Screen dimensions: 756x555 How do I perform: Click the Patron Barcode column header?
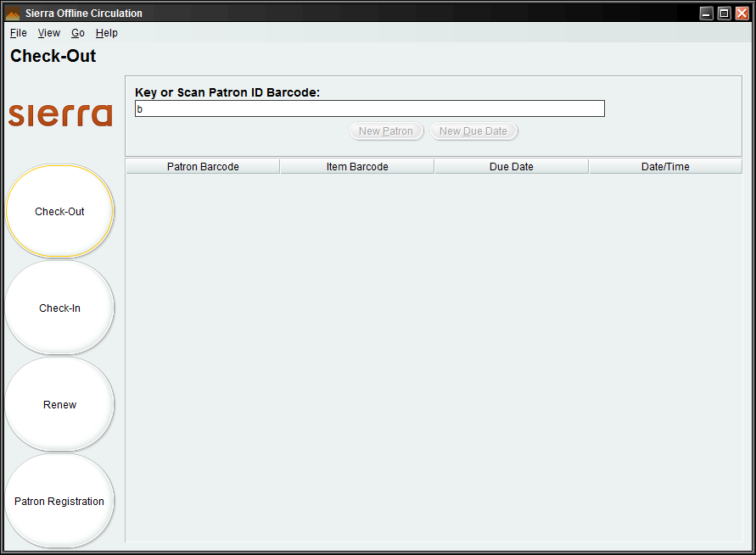click(203, 167)
